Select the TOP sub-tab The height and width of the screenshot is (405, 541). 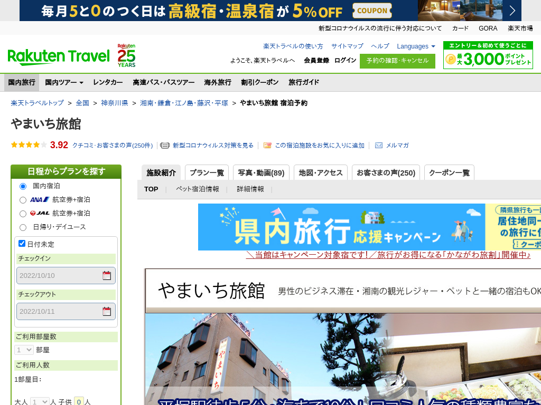point(151,189)
